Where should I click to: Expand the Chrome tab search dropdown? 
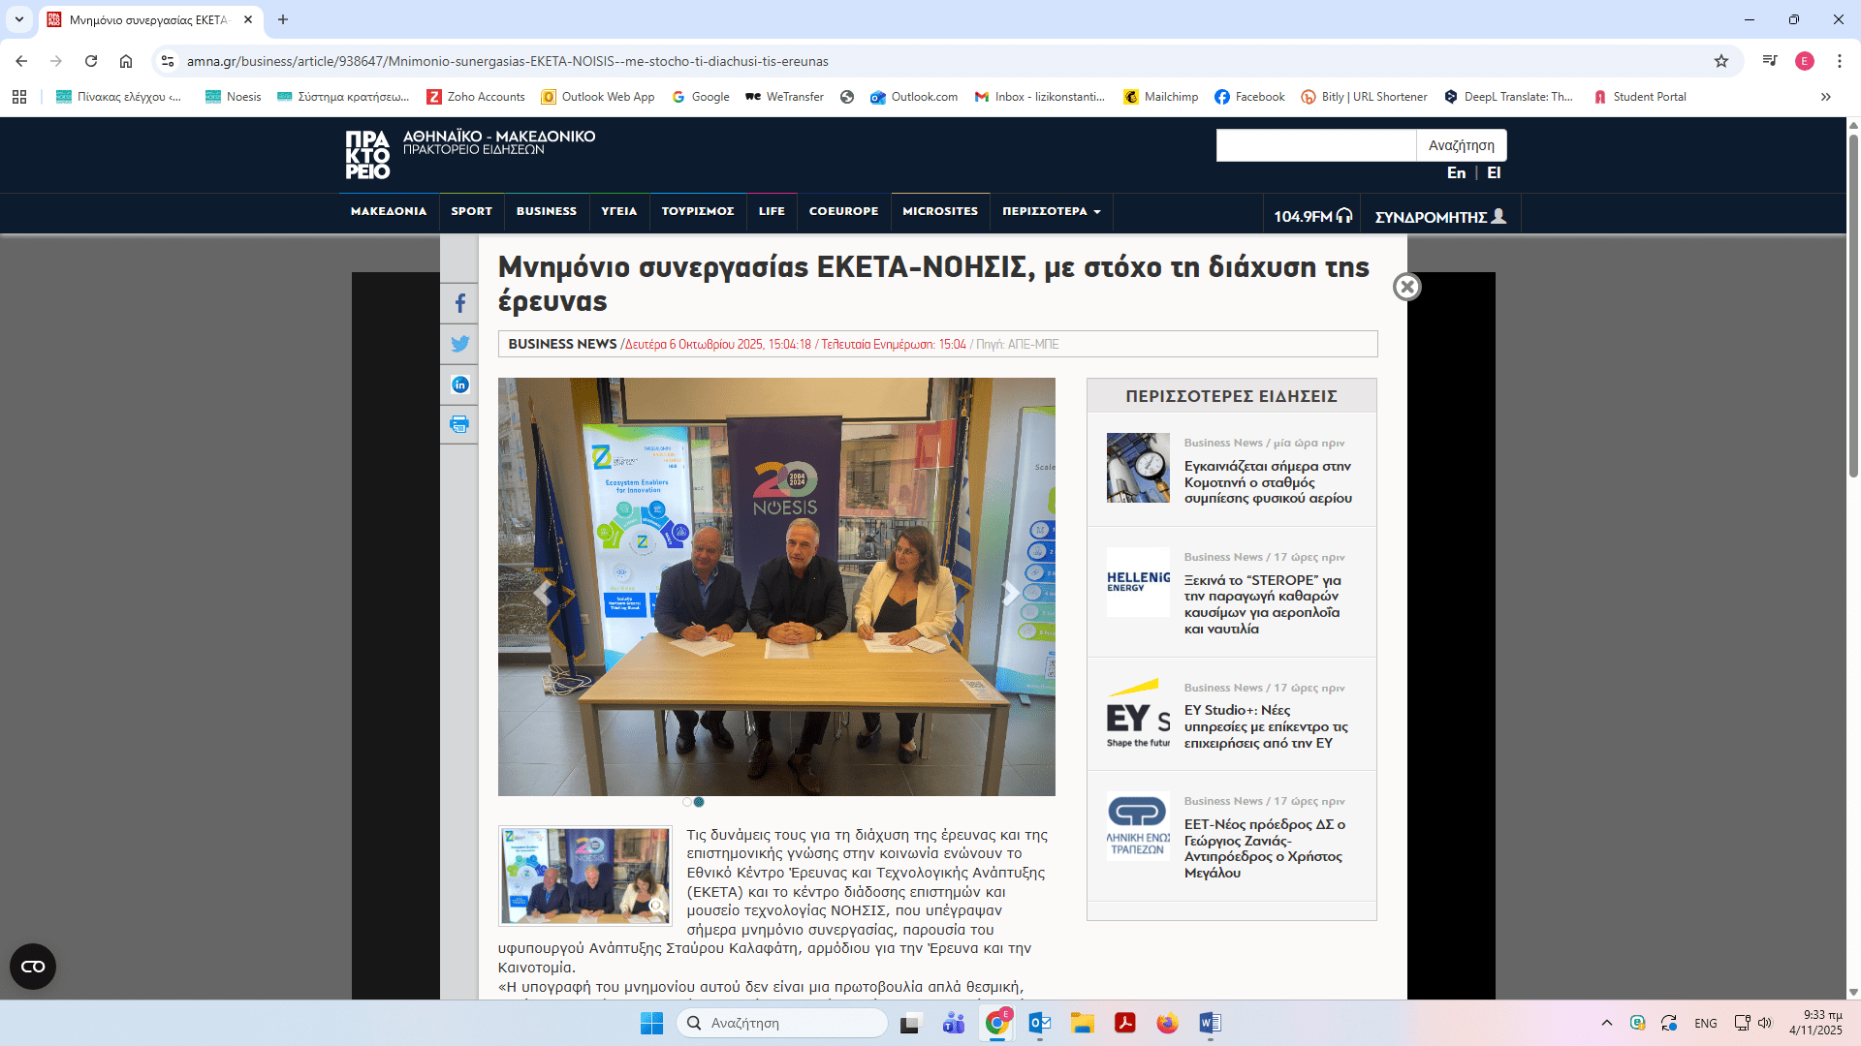point(19,19)
